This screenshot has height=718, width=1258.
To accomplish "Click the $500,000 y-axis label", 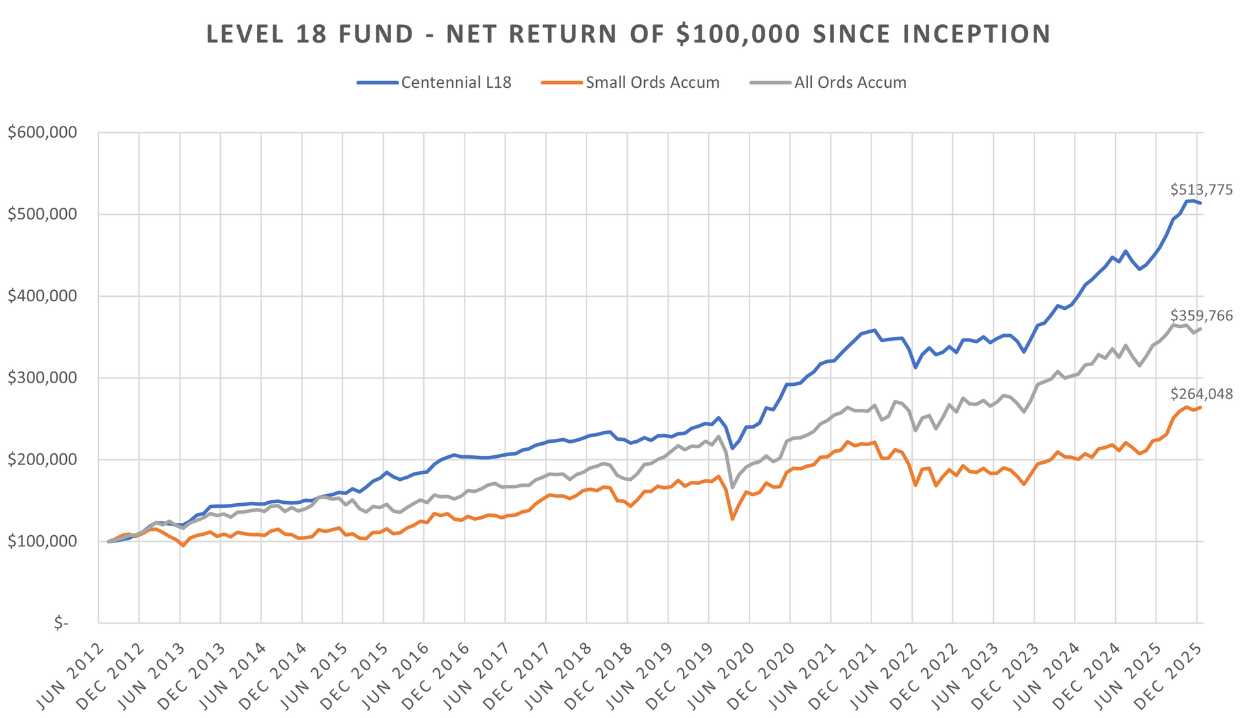I will (x=43, y=215).
